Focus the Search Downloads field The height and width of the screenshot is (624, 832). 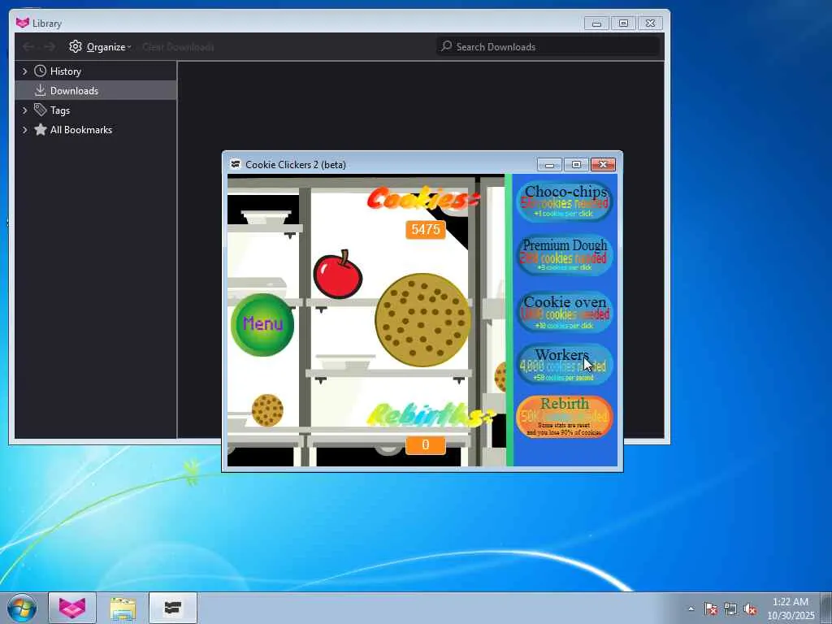[548, 46]
